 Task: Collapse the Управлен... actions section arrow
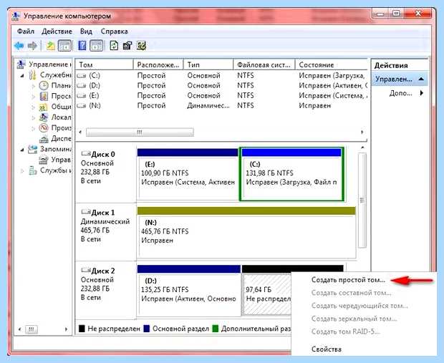[x=421, y=79]
